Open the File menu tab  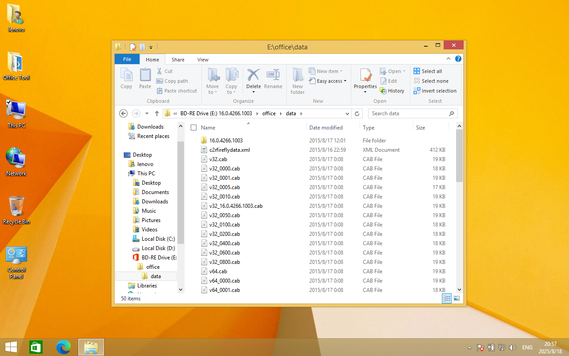127,59
